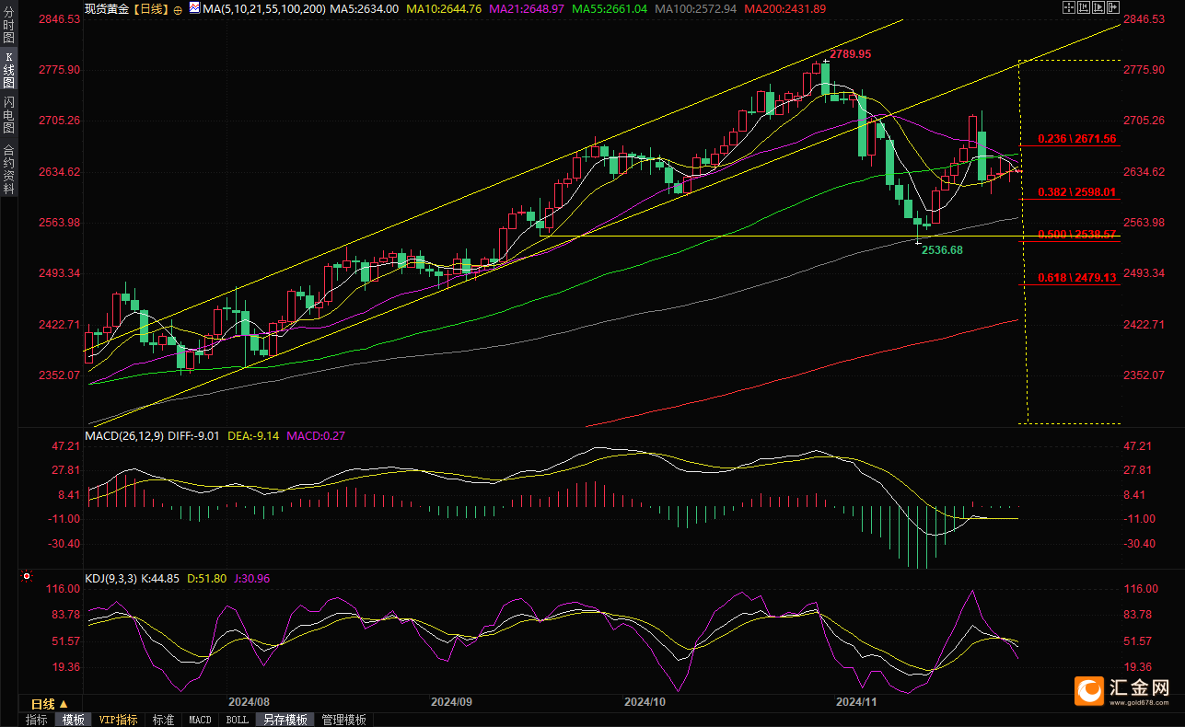
Task: Select the 模板 bottom tab
Action: 73,720
